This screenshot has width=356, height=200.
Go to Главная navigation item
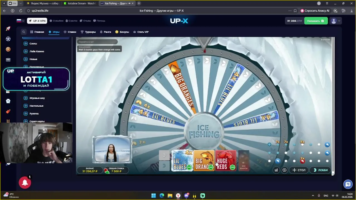(37, 32)
